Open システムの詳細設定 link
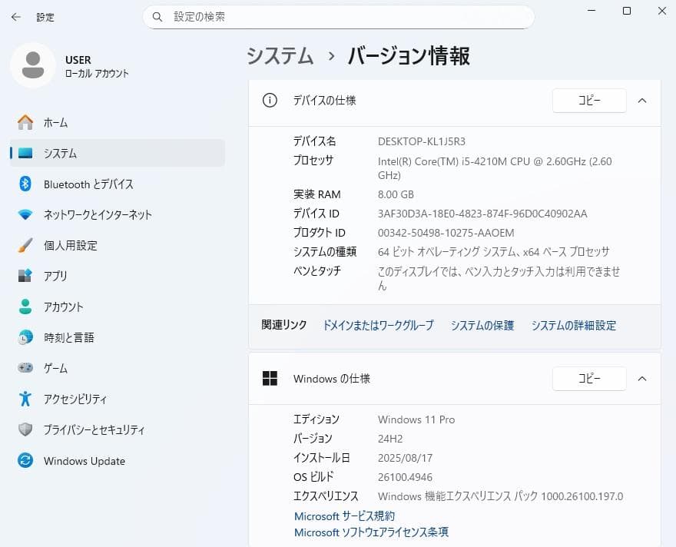 tap(573, 325)
